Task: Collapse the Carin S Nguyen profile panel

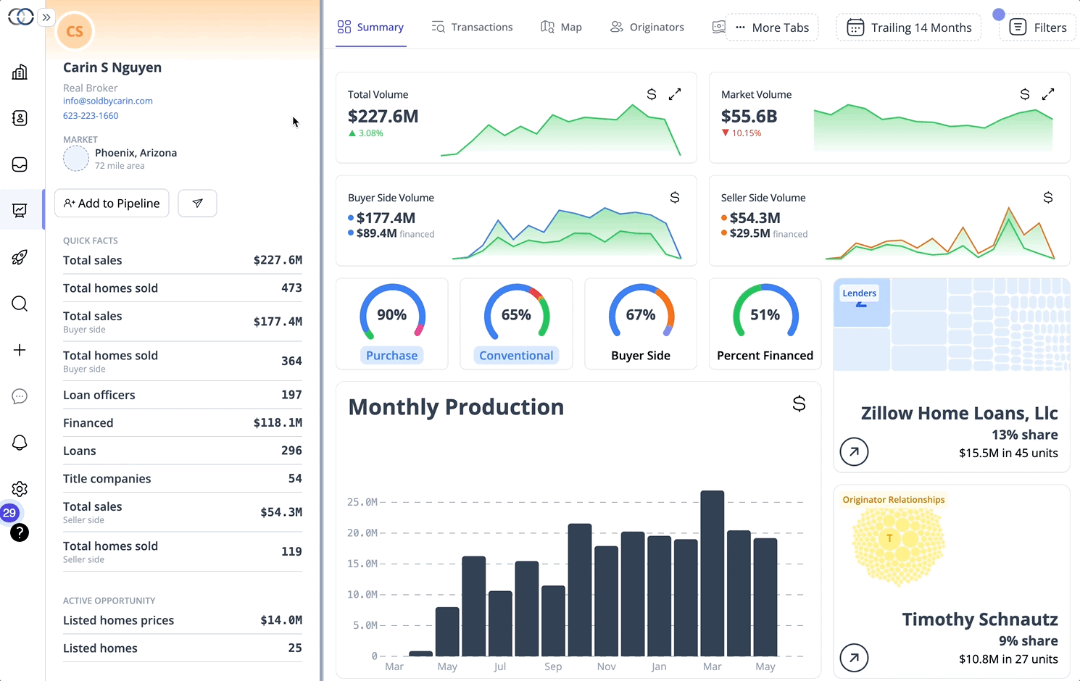Action: tap(46, 17)
